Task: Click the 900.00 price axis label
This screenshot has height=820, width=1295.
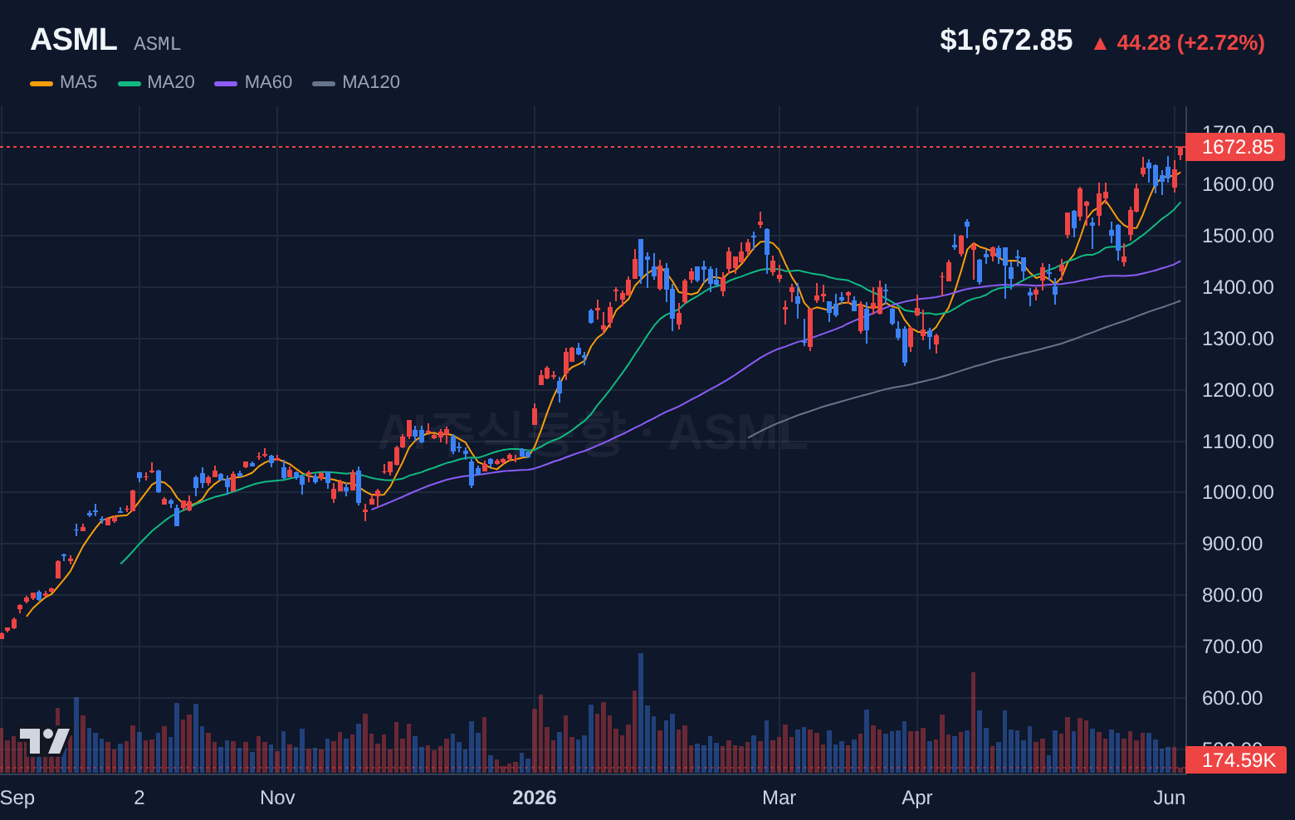Action: [x=1232, y=544]
